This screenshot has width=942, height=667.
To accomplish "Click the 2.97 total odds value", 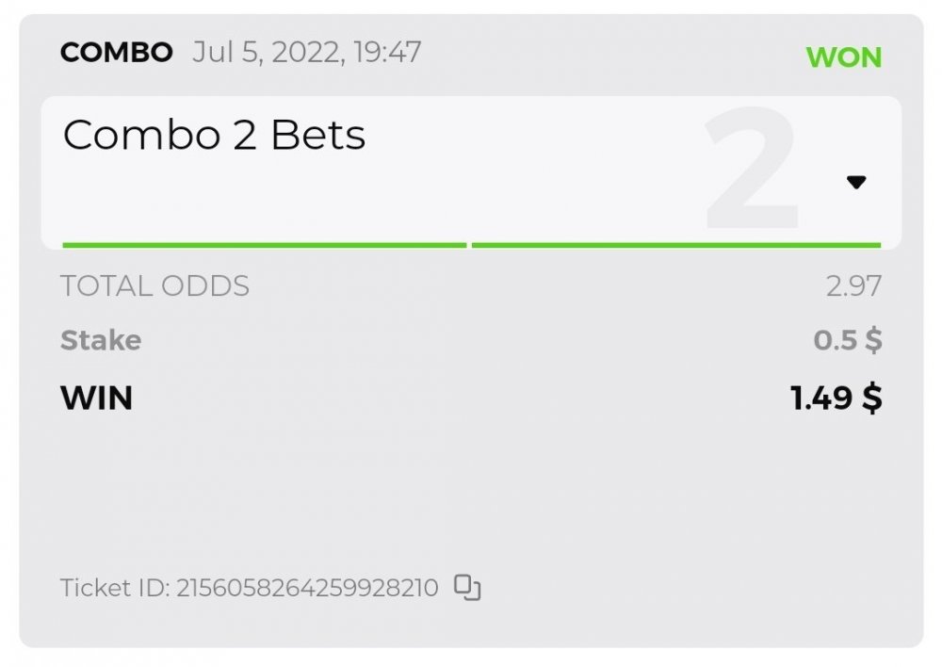I will click(x=853, y=285).
